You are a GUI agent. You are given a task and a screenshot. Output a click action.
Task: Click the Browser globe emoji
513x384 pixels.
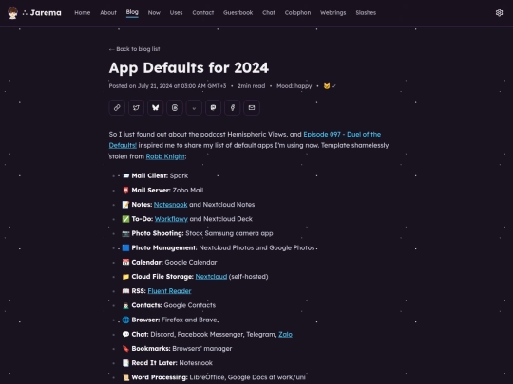tap(125, 320)
